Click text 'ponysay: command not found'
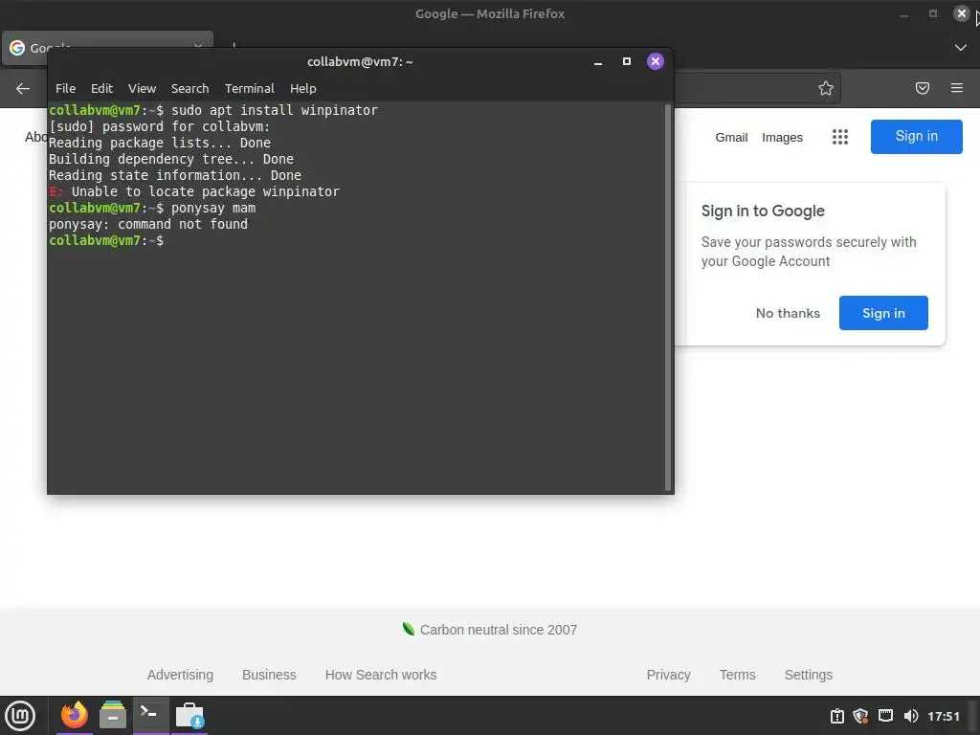This screenshot has width=980, height=735. 148,224
